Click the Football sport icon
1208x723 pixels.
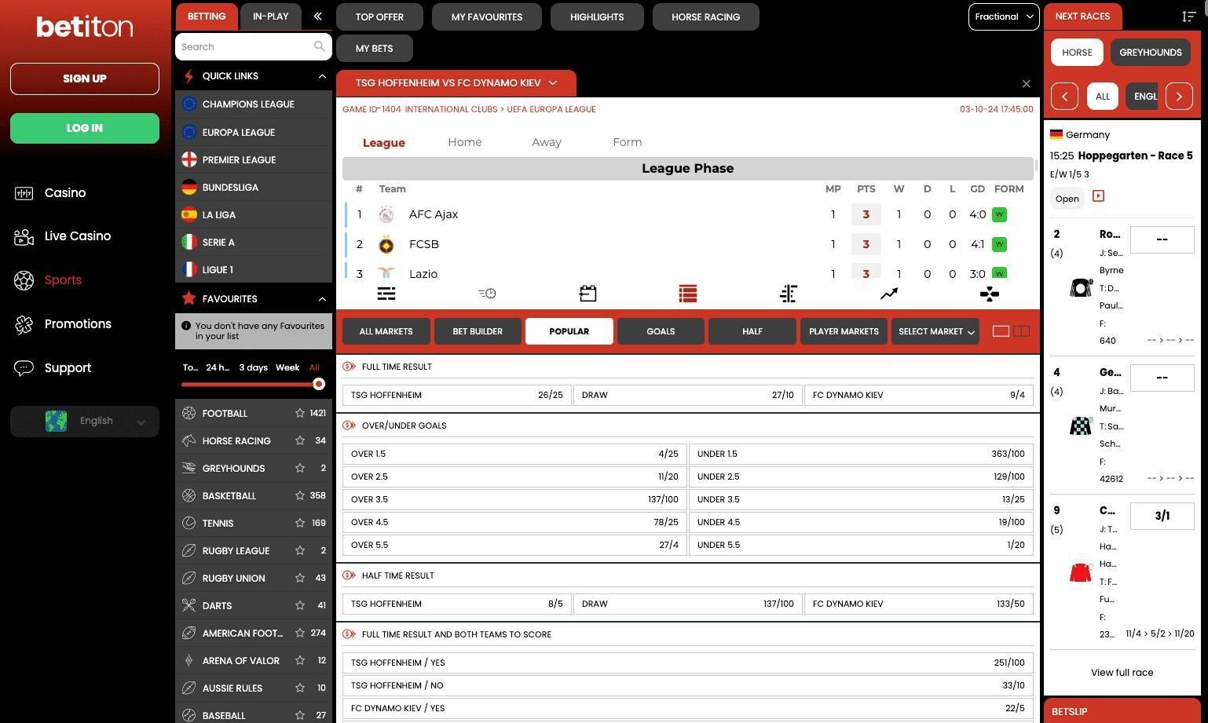[x=189, y=413]
